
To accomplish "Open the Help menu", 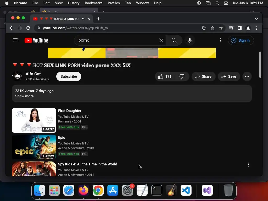I will (158, 3).
